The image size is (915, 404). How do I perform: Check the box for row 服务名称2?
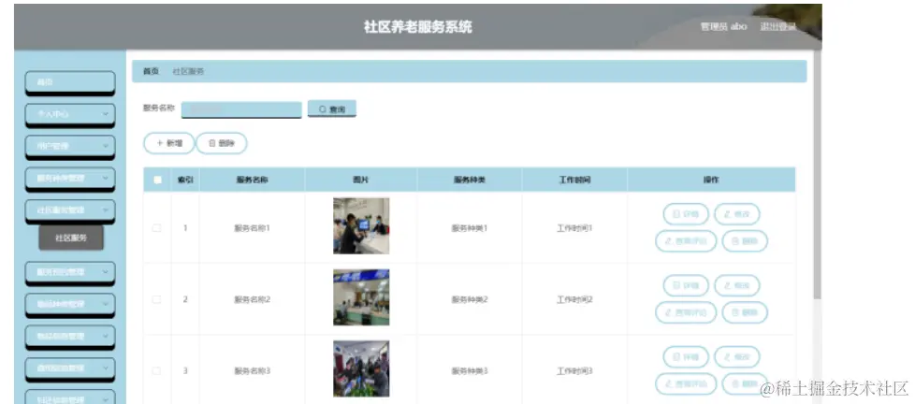(156, 299)
